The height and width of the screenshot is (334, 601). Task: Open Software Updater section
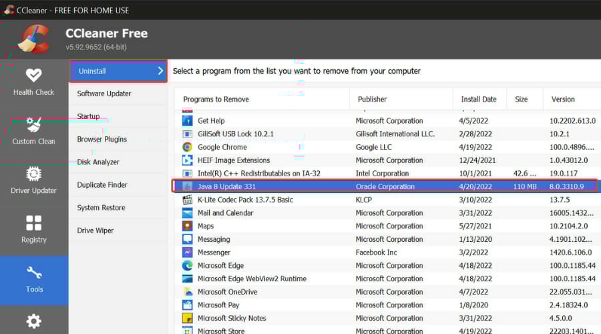[118, 94]
